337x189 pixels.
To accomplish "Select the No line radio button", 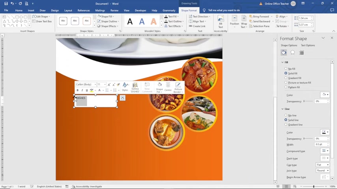I will click(286, 115).
